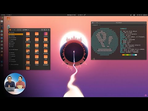Toggle the view mode icon in Files toolbar
The height and width of the screenshot is (111, 148).
coord(44,30)
